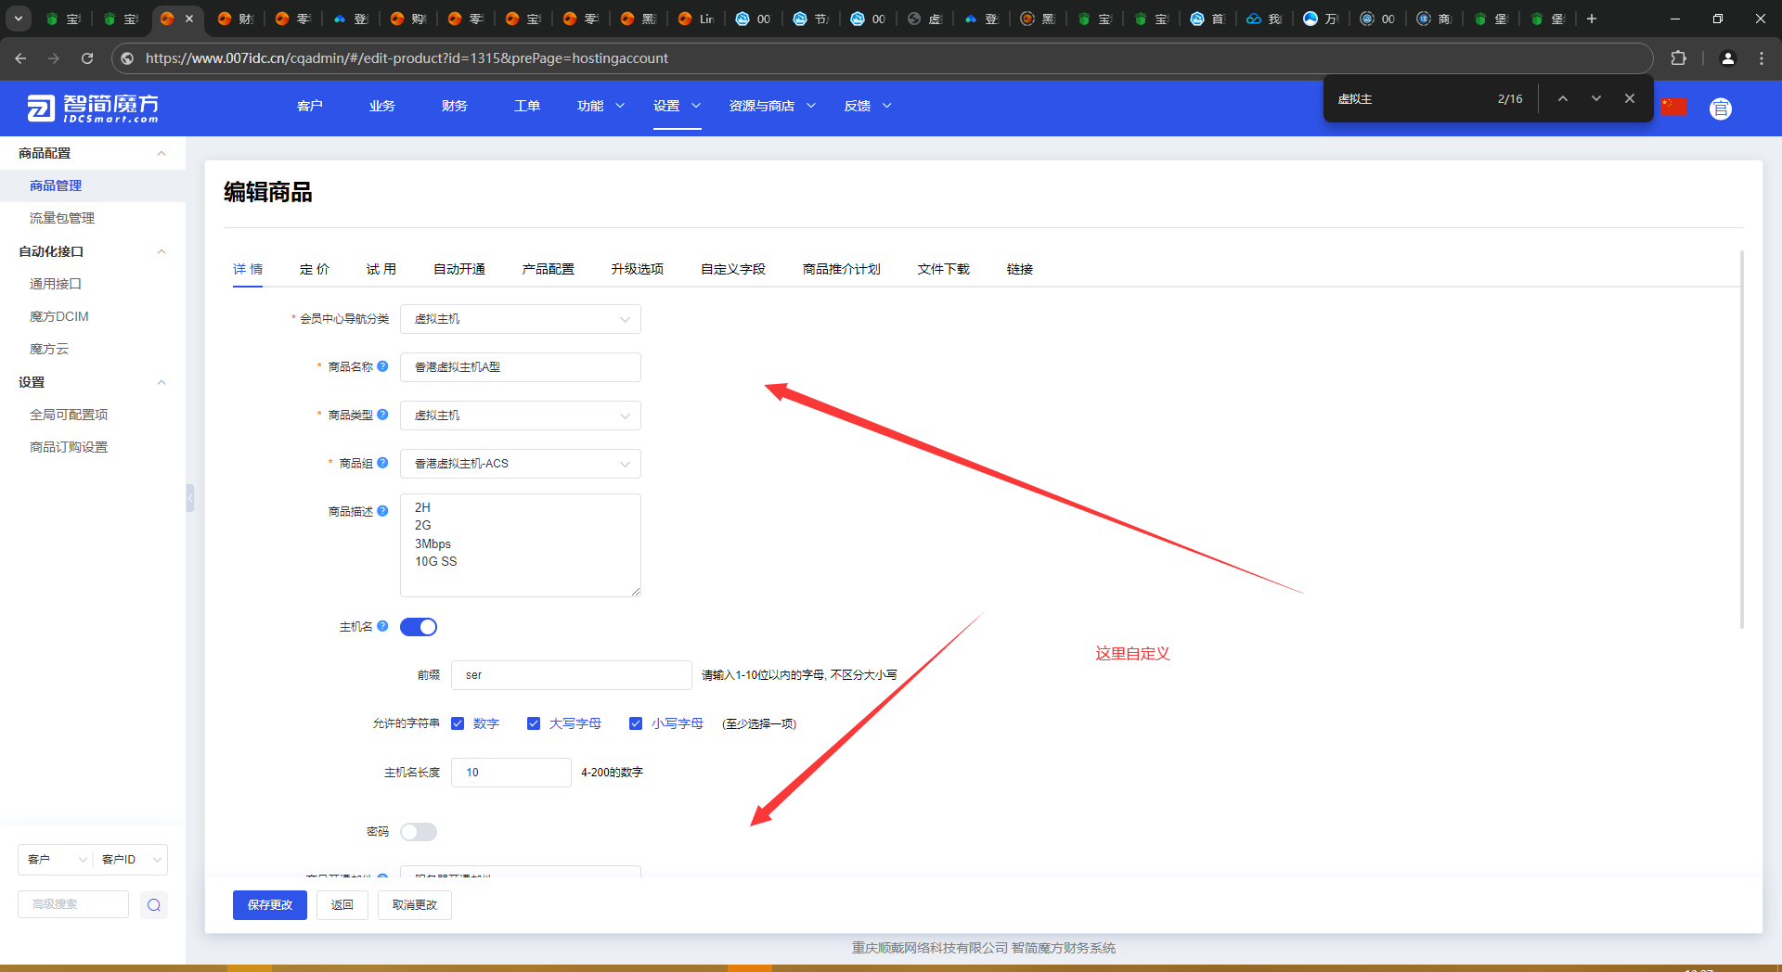Go to previous find-in-page match

[1563, 98]
